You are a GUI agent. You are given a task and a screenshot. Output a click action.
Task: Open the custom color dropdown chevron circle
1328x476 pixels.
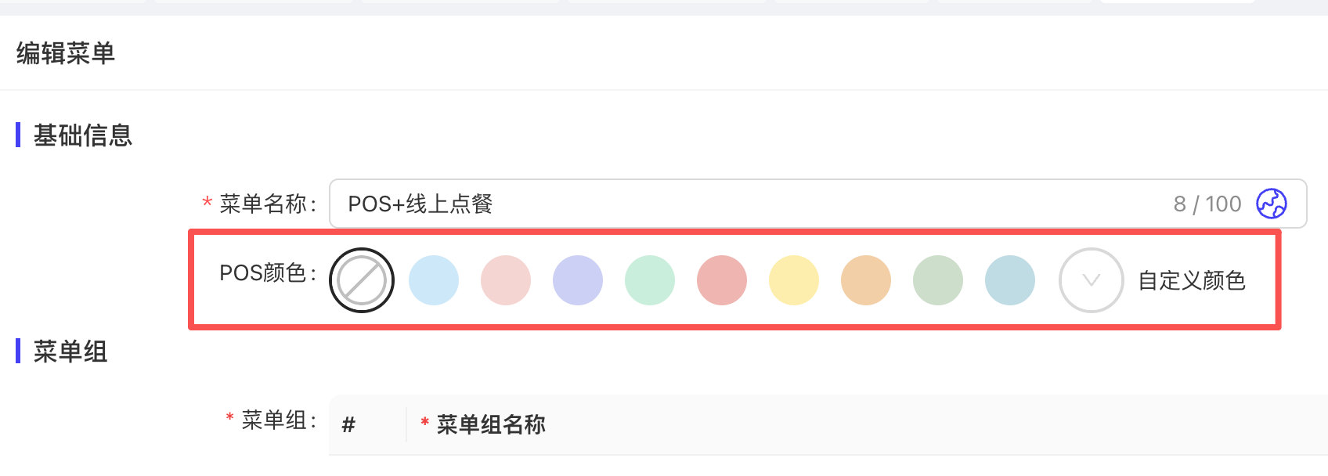pos(1092,280)
